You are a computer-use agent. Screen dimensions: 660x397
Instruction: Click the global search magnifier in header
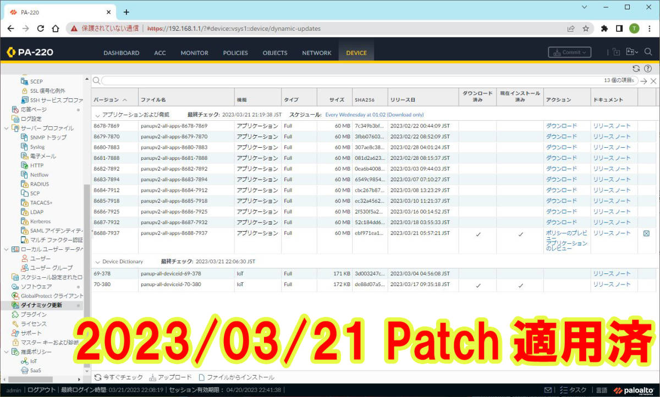[648, 52]
